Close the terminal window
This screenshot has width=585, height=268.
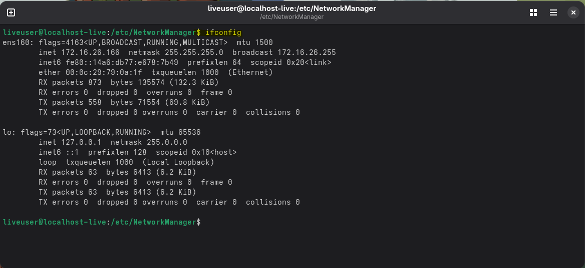tap(573, 12)
